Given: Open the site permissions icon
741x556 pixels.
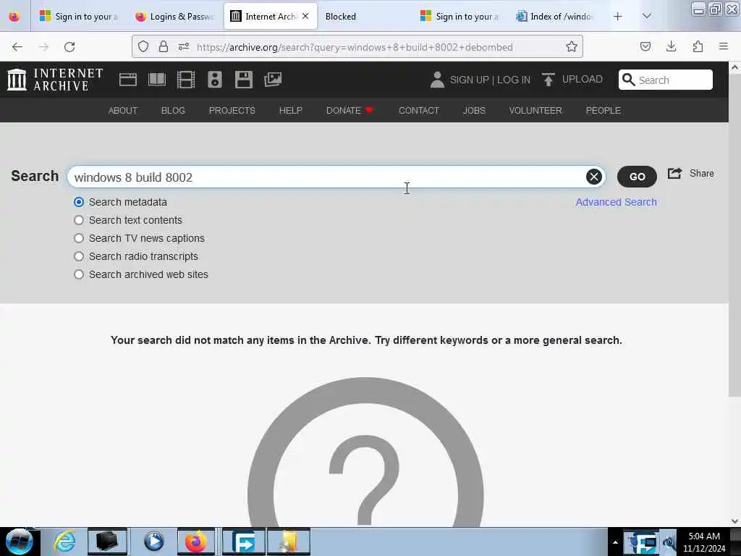Looking at the screenshot, I should point(184,47).
